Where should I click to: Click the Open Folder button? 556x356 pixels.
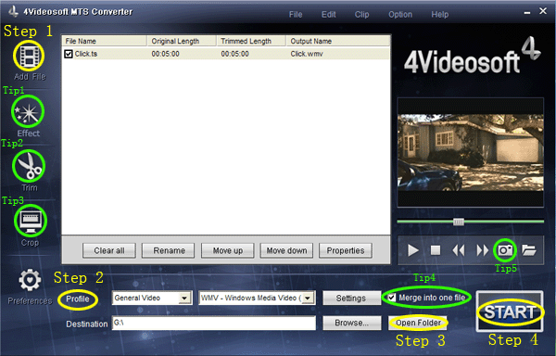(418, 323)
